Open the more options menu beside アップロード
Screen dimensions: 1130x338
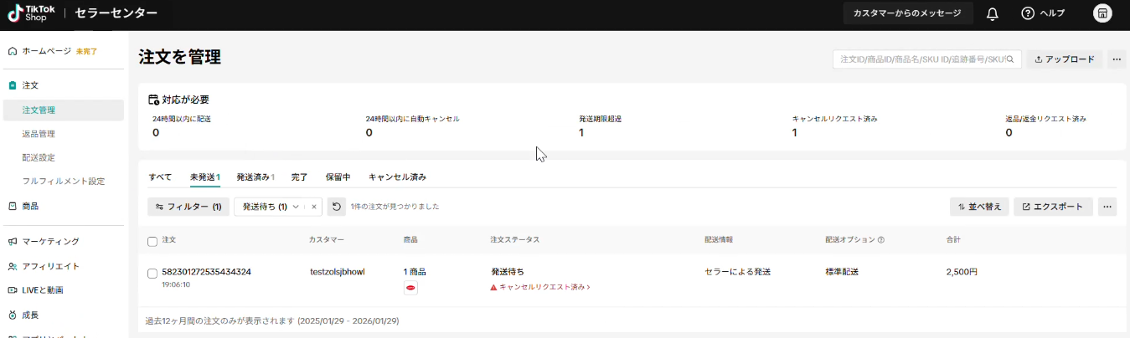point(1117,59)
